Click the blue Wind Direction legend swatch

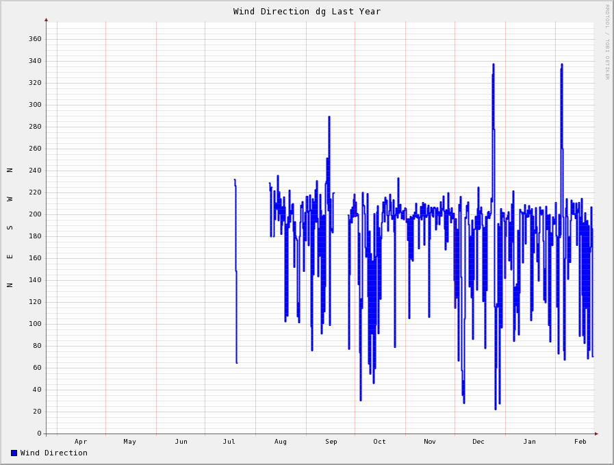tap(14, 453)
